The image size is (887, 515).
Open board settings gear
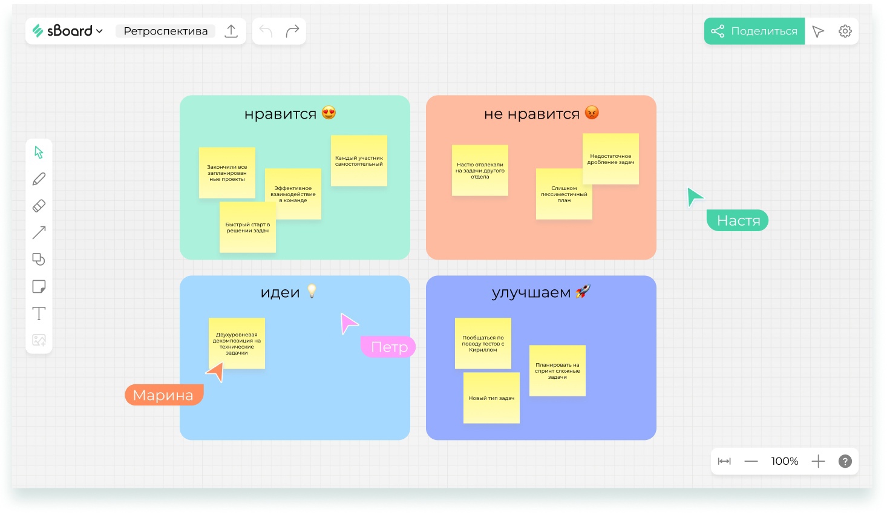coord(845,31)
